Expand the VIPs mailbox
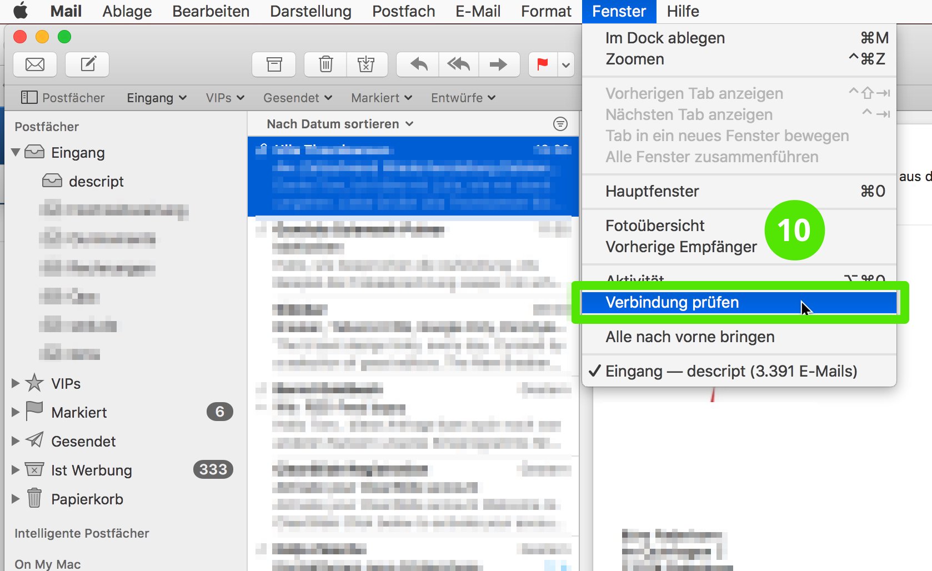 click(x=16, y=383)
